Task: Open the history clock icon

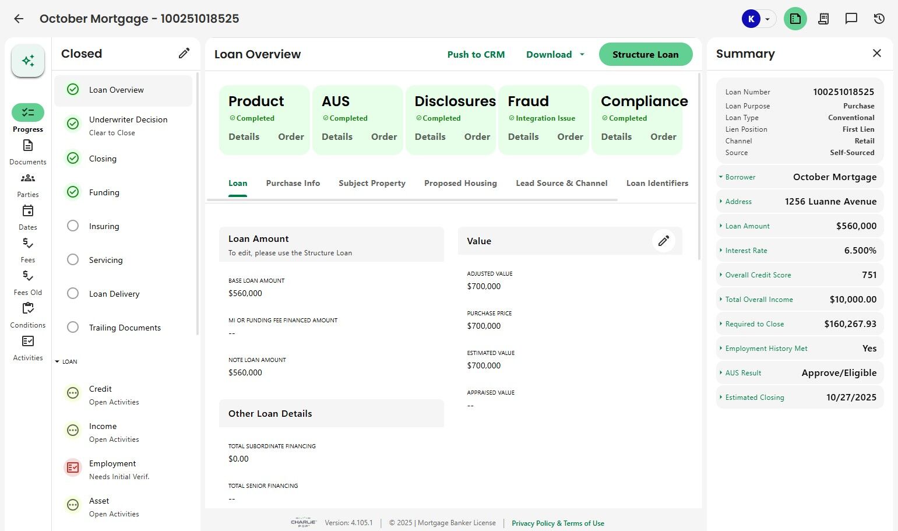Action: point(879,19)
